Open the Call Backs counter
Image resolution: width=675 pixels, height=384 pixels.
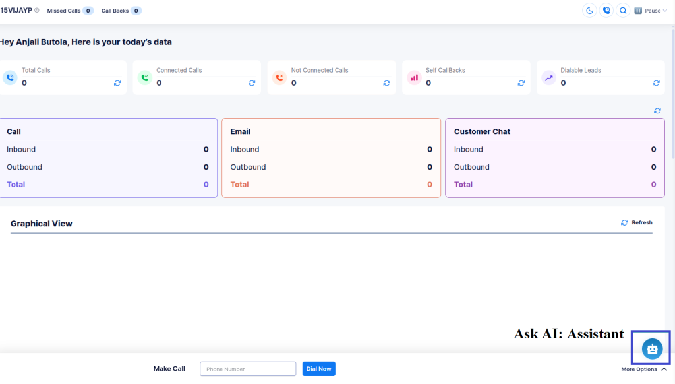(121, 11)
